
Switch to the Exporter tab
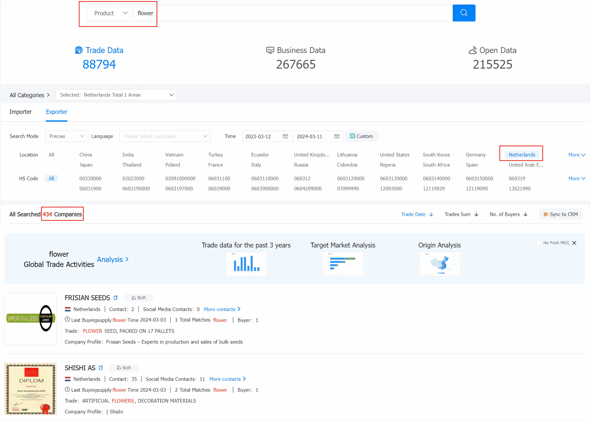(x=57, y=112)
